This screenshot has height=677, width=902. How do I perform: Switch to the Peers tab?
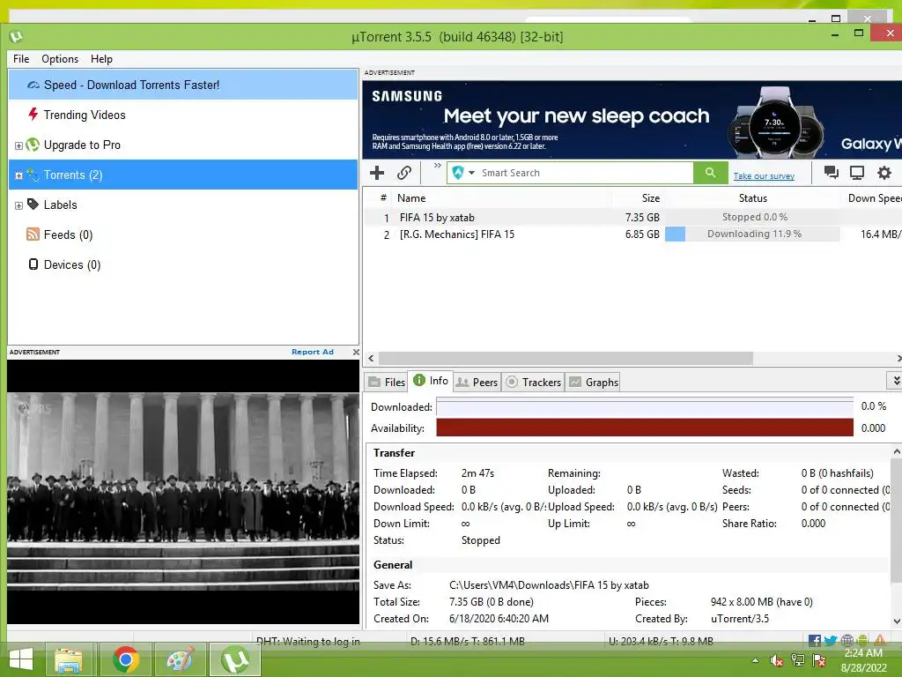[x=477, y=383]
